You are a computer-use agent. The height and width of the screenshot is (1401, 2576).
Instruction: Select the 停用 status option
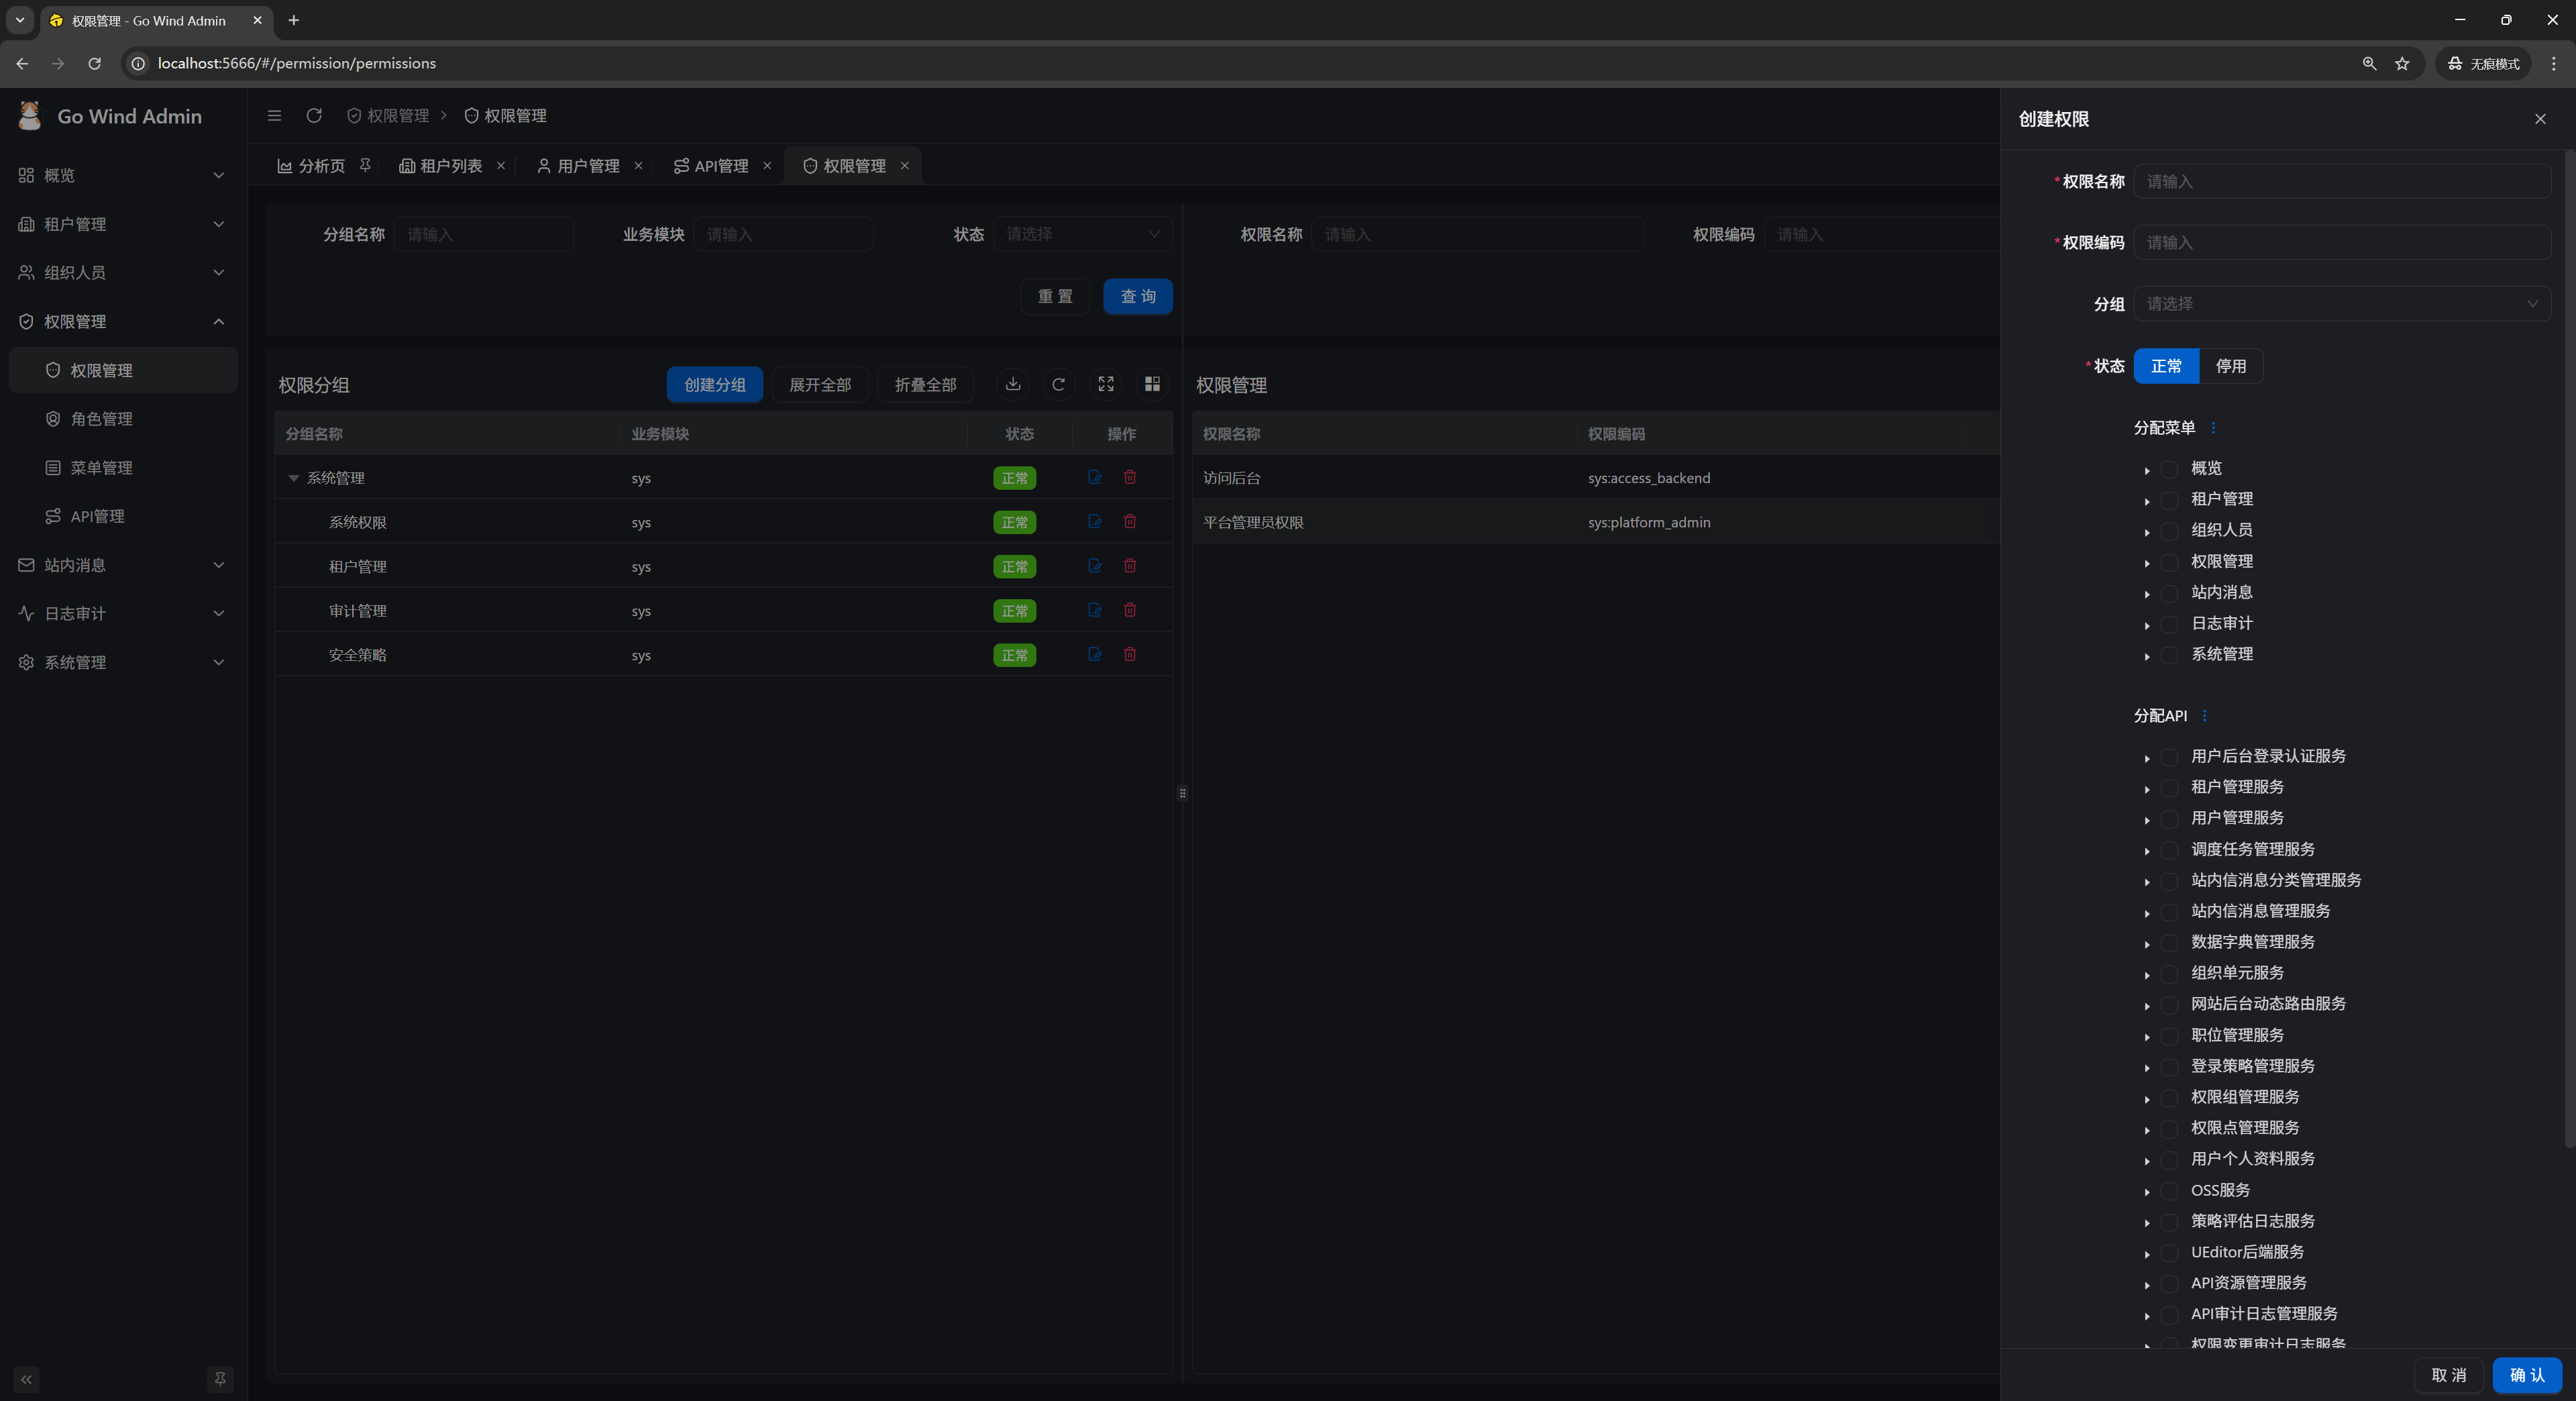pos(2230,366)
